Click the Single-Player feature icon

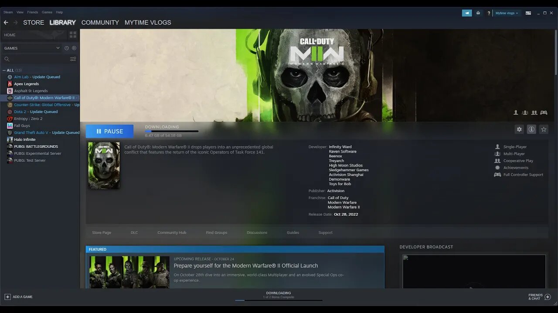[497, 147]
